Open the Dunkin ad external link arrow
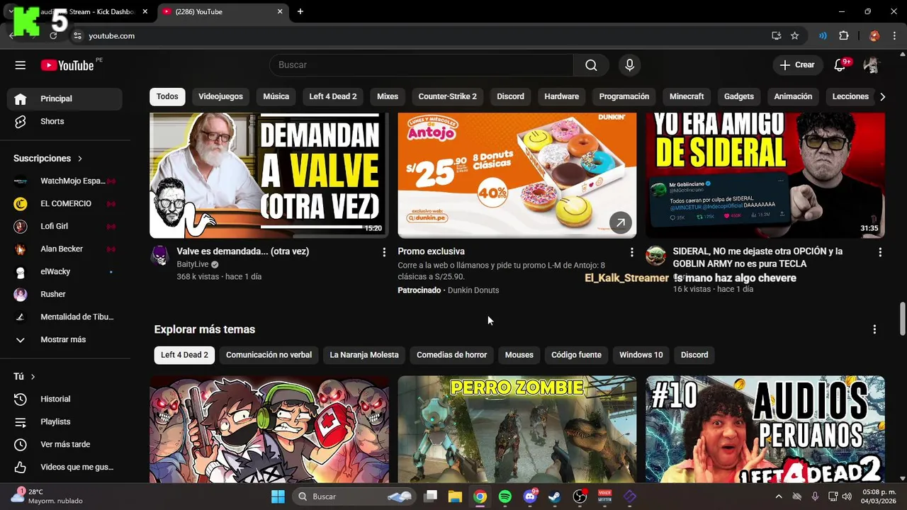Viewport: 907px width, 510px height. point(620,222)
